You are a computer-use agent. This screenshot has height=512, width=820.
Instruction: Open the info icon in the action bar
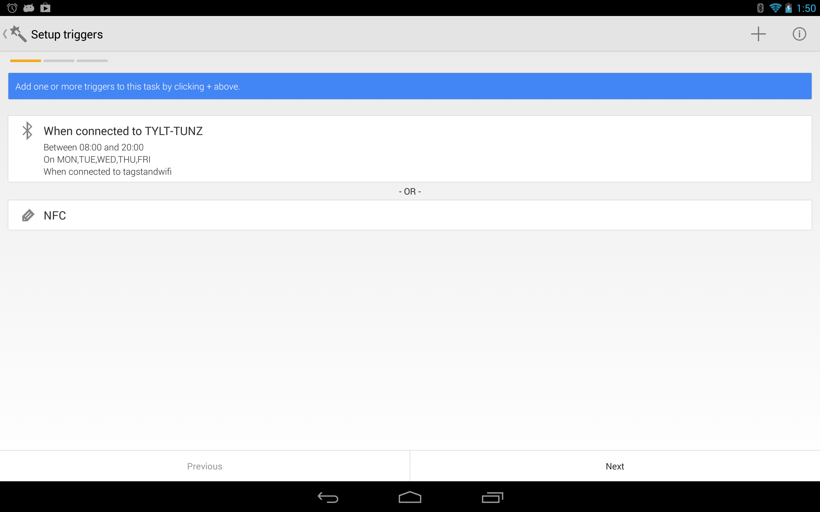coord(799,34)
